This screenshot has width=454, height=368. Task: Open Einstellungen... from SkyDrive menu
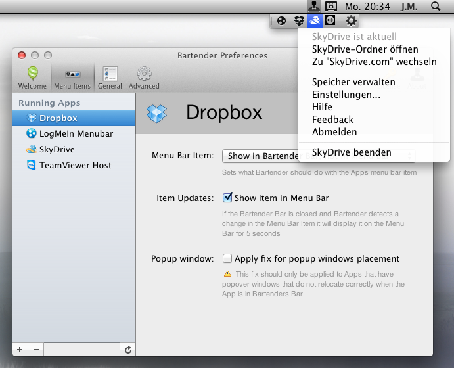pos(374,95)
